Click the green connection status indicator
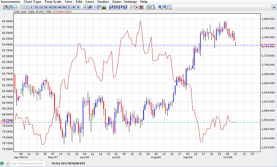The width and height of the screenshot is (277, 167). coord(2,163)
